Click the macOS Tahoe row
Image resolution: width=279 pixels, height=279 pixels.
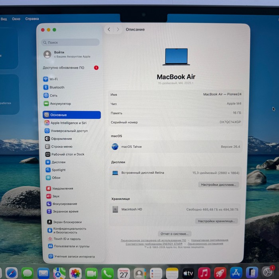176,147
